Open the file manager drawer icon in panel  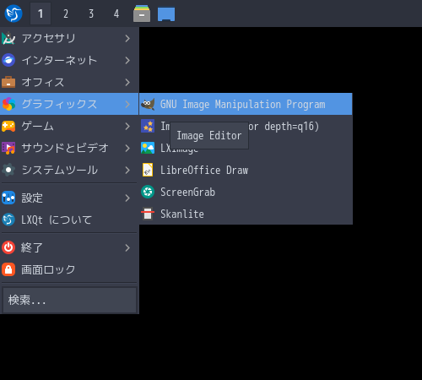coord(142,14)
